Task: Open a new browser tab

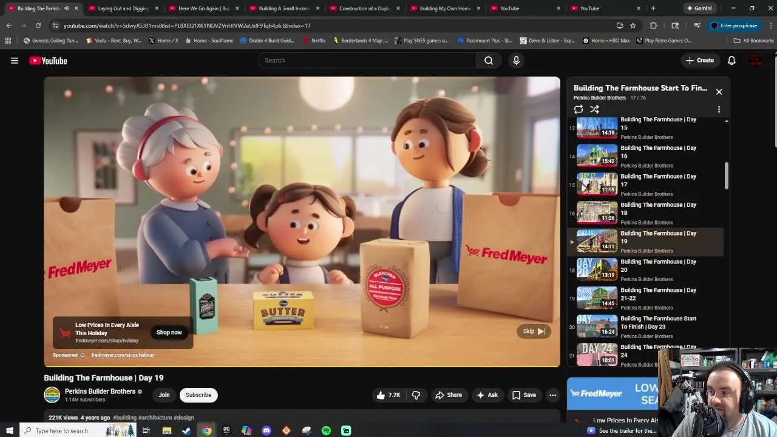Action: (653, 8)
